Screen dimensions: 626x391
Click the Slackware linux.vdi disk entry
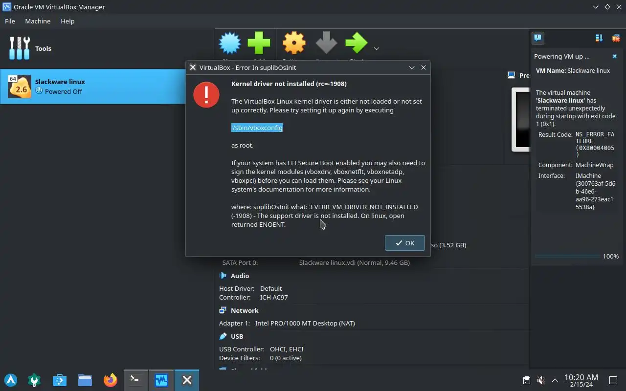point(355,262)
